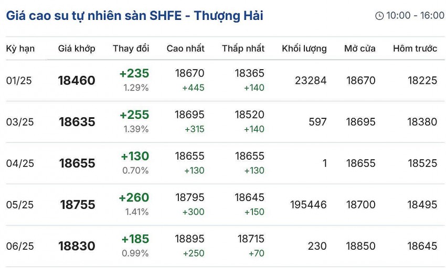Viewport: 446px width, 268px height.
Task: Choose the 06/25 contract term
Action: coord(20,246)
